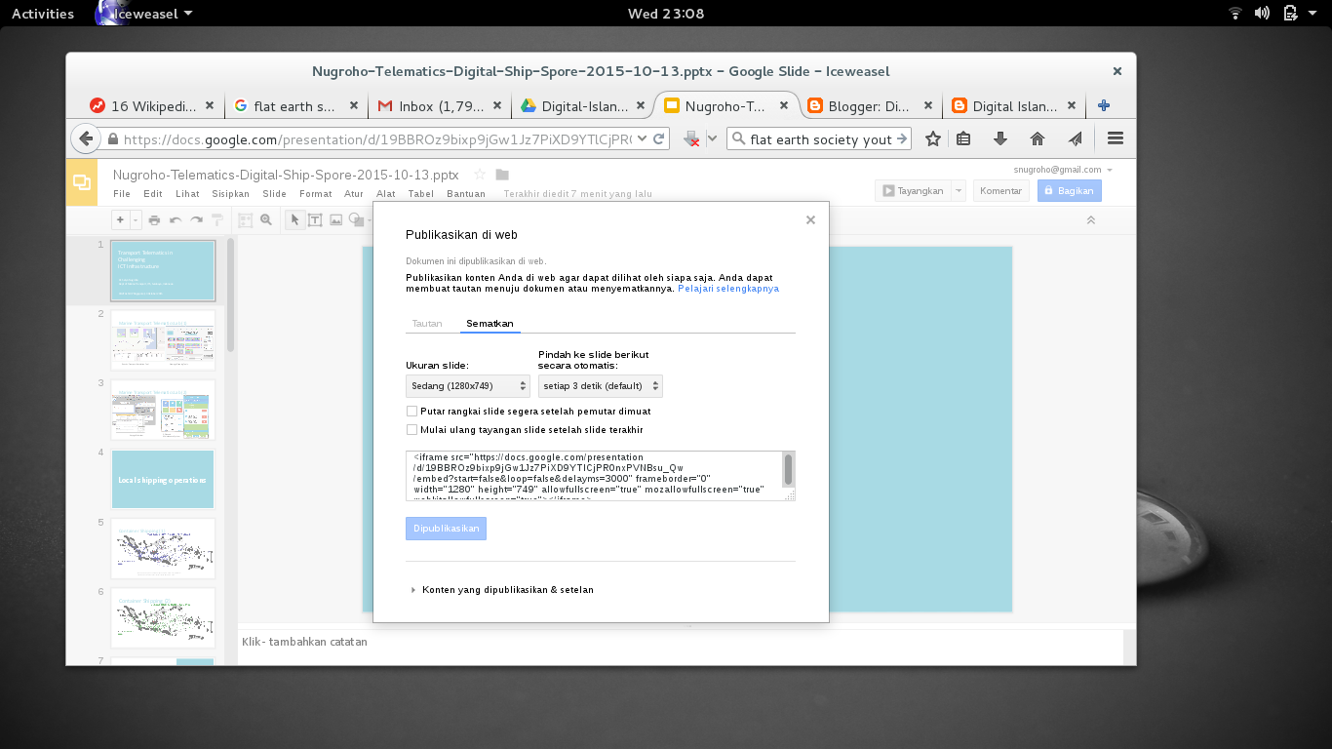The width and height of the screenshot is (1332, 749).
Task: Click embed code scrollbar thumb
Action: coord(789,470)
